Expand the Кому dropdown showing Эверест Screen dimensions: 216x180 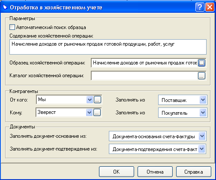(89, 113)
